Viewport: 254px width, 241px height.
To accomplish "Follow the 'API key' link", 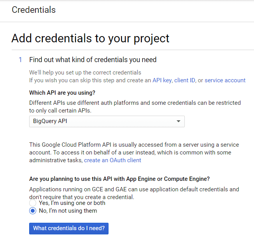I will pyautogui.click(x=162, y=80).
